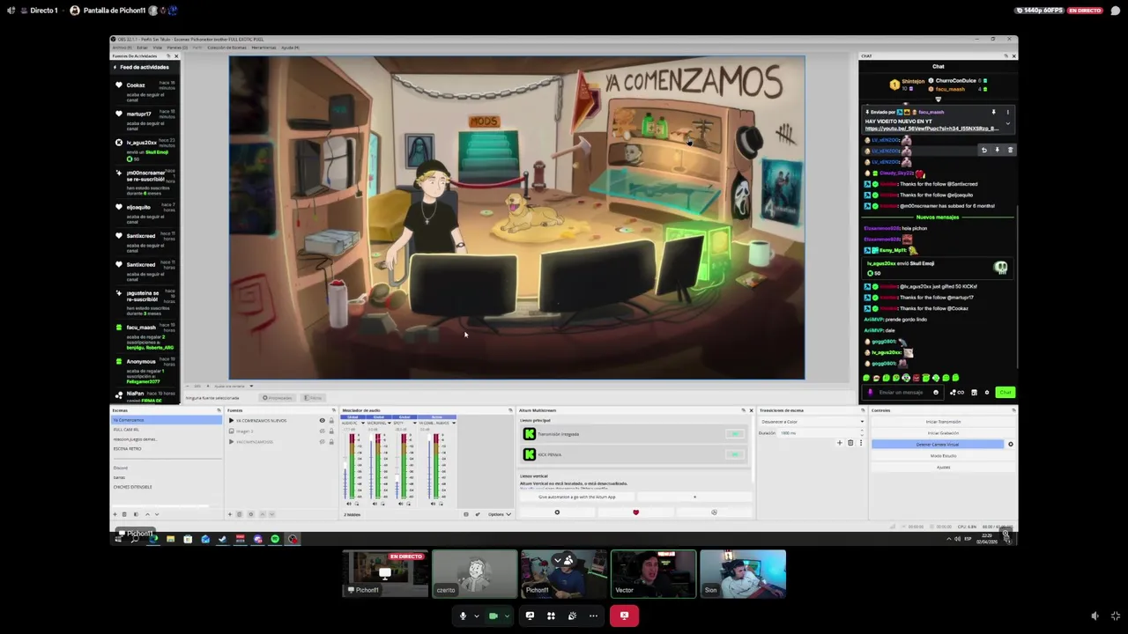Toggle KICK PENNIA multistream switch
Image resolution: width=1128 pixels, height=634 pixels.
[735, 454]
